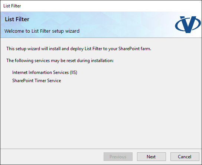
Task: Select the bold List Filter heading
Action: pyautogui.click(x=17, y=19)
